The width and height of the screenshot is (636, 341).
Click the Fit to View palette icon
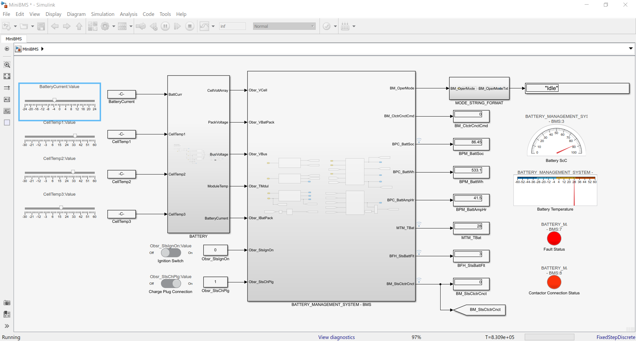point(7,76)
